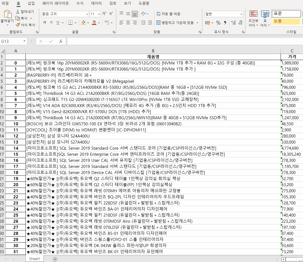The width and height of the screenshot is (303, 262).
Task: Expand the Name Box dropdown arrow
Action: pos(24,41)
